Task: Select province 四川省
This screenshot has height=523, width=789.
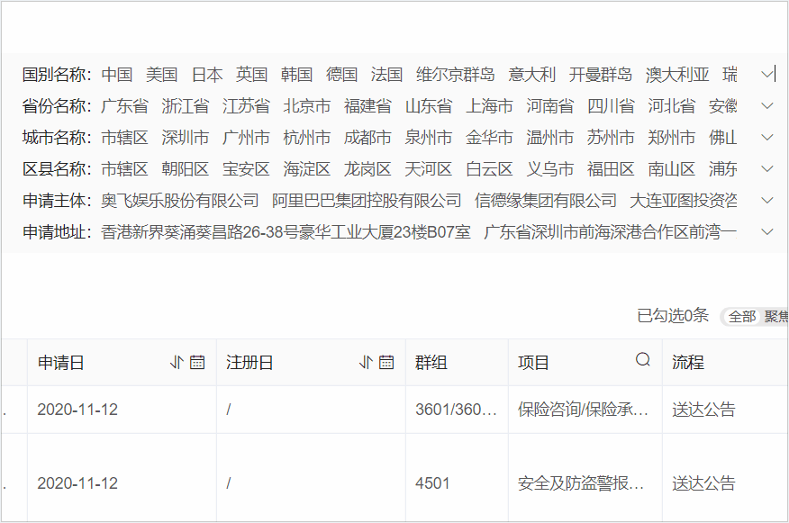Action: [x=611, y=106]
